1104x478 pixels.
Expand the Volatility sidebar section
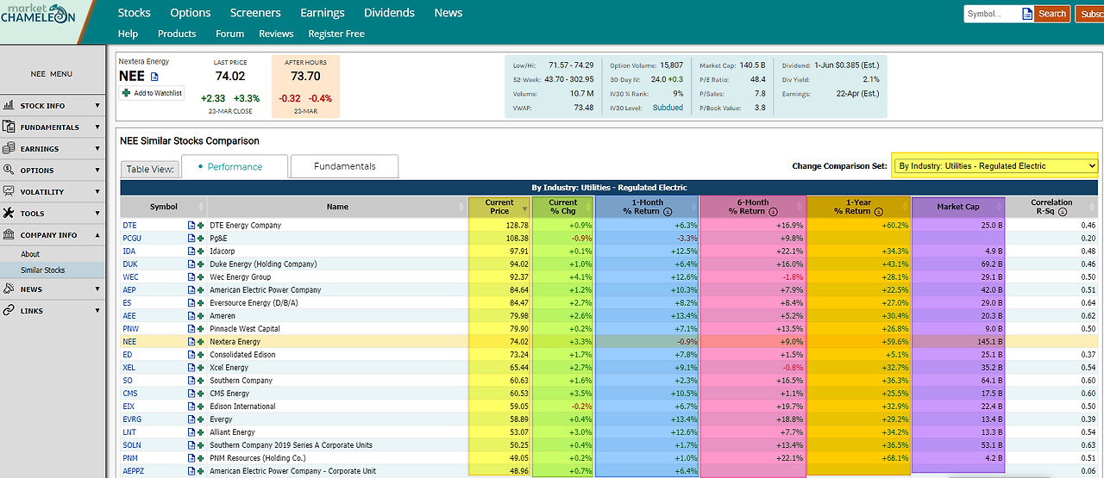tap(52, 192)
